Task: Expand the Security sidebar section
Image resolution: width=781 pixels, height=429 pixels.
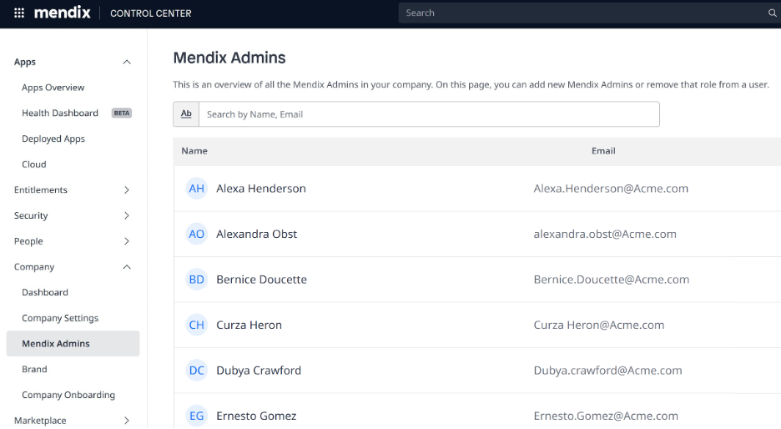Action: pos(127,216)
